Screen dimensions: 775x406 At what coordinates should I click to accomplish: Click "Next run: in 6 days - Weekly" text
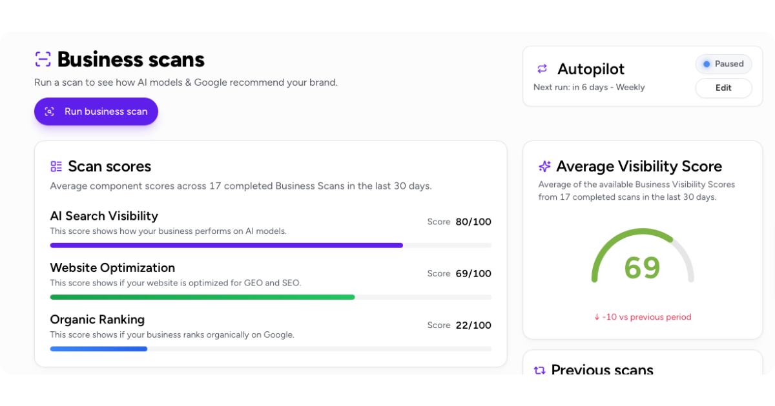coord(589,87)
